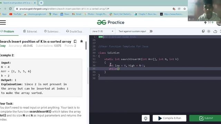The height and width of the screenshot is (124, 221).
Task: Go forward with the browser arrow
Action: click(x=5, y=9)
